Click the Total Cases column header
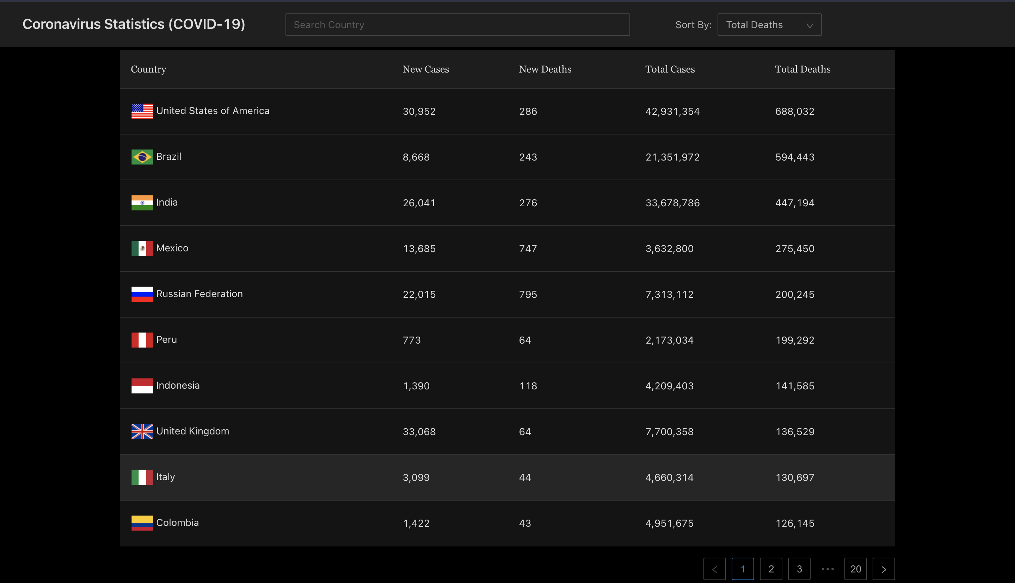Viewport: 1015px width, 583px height. (670, 69)
